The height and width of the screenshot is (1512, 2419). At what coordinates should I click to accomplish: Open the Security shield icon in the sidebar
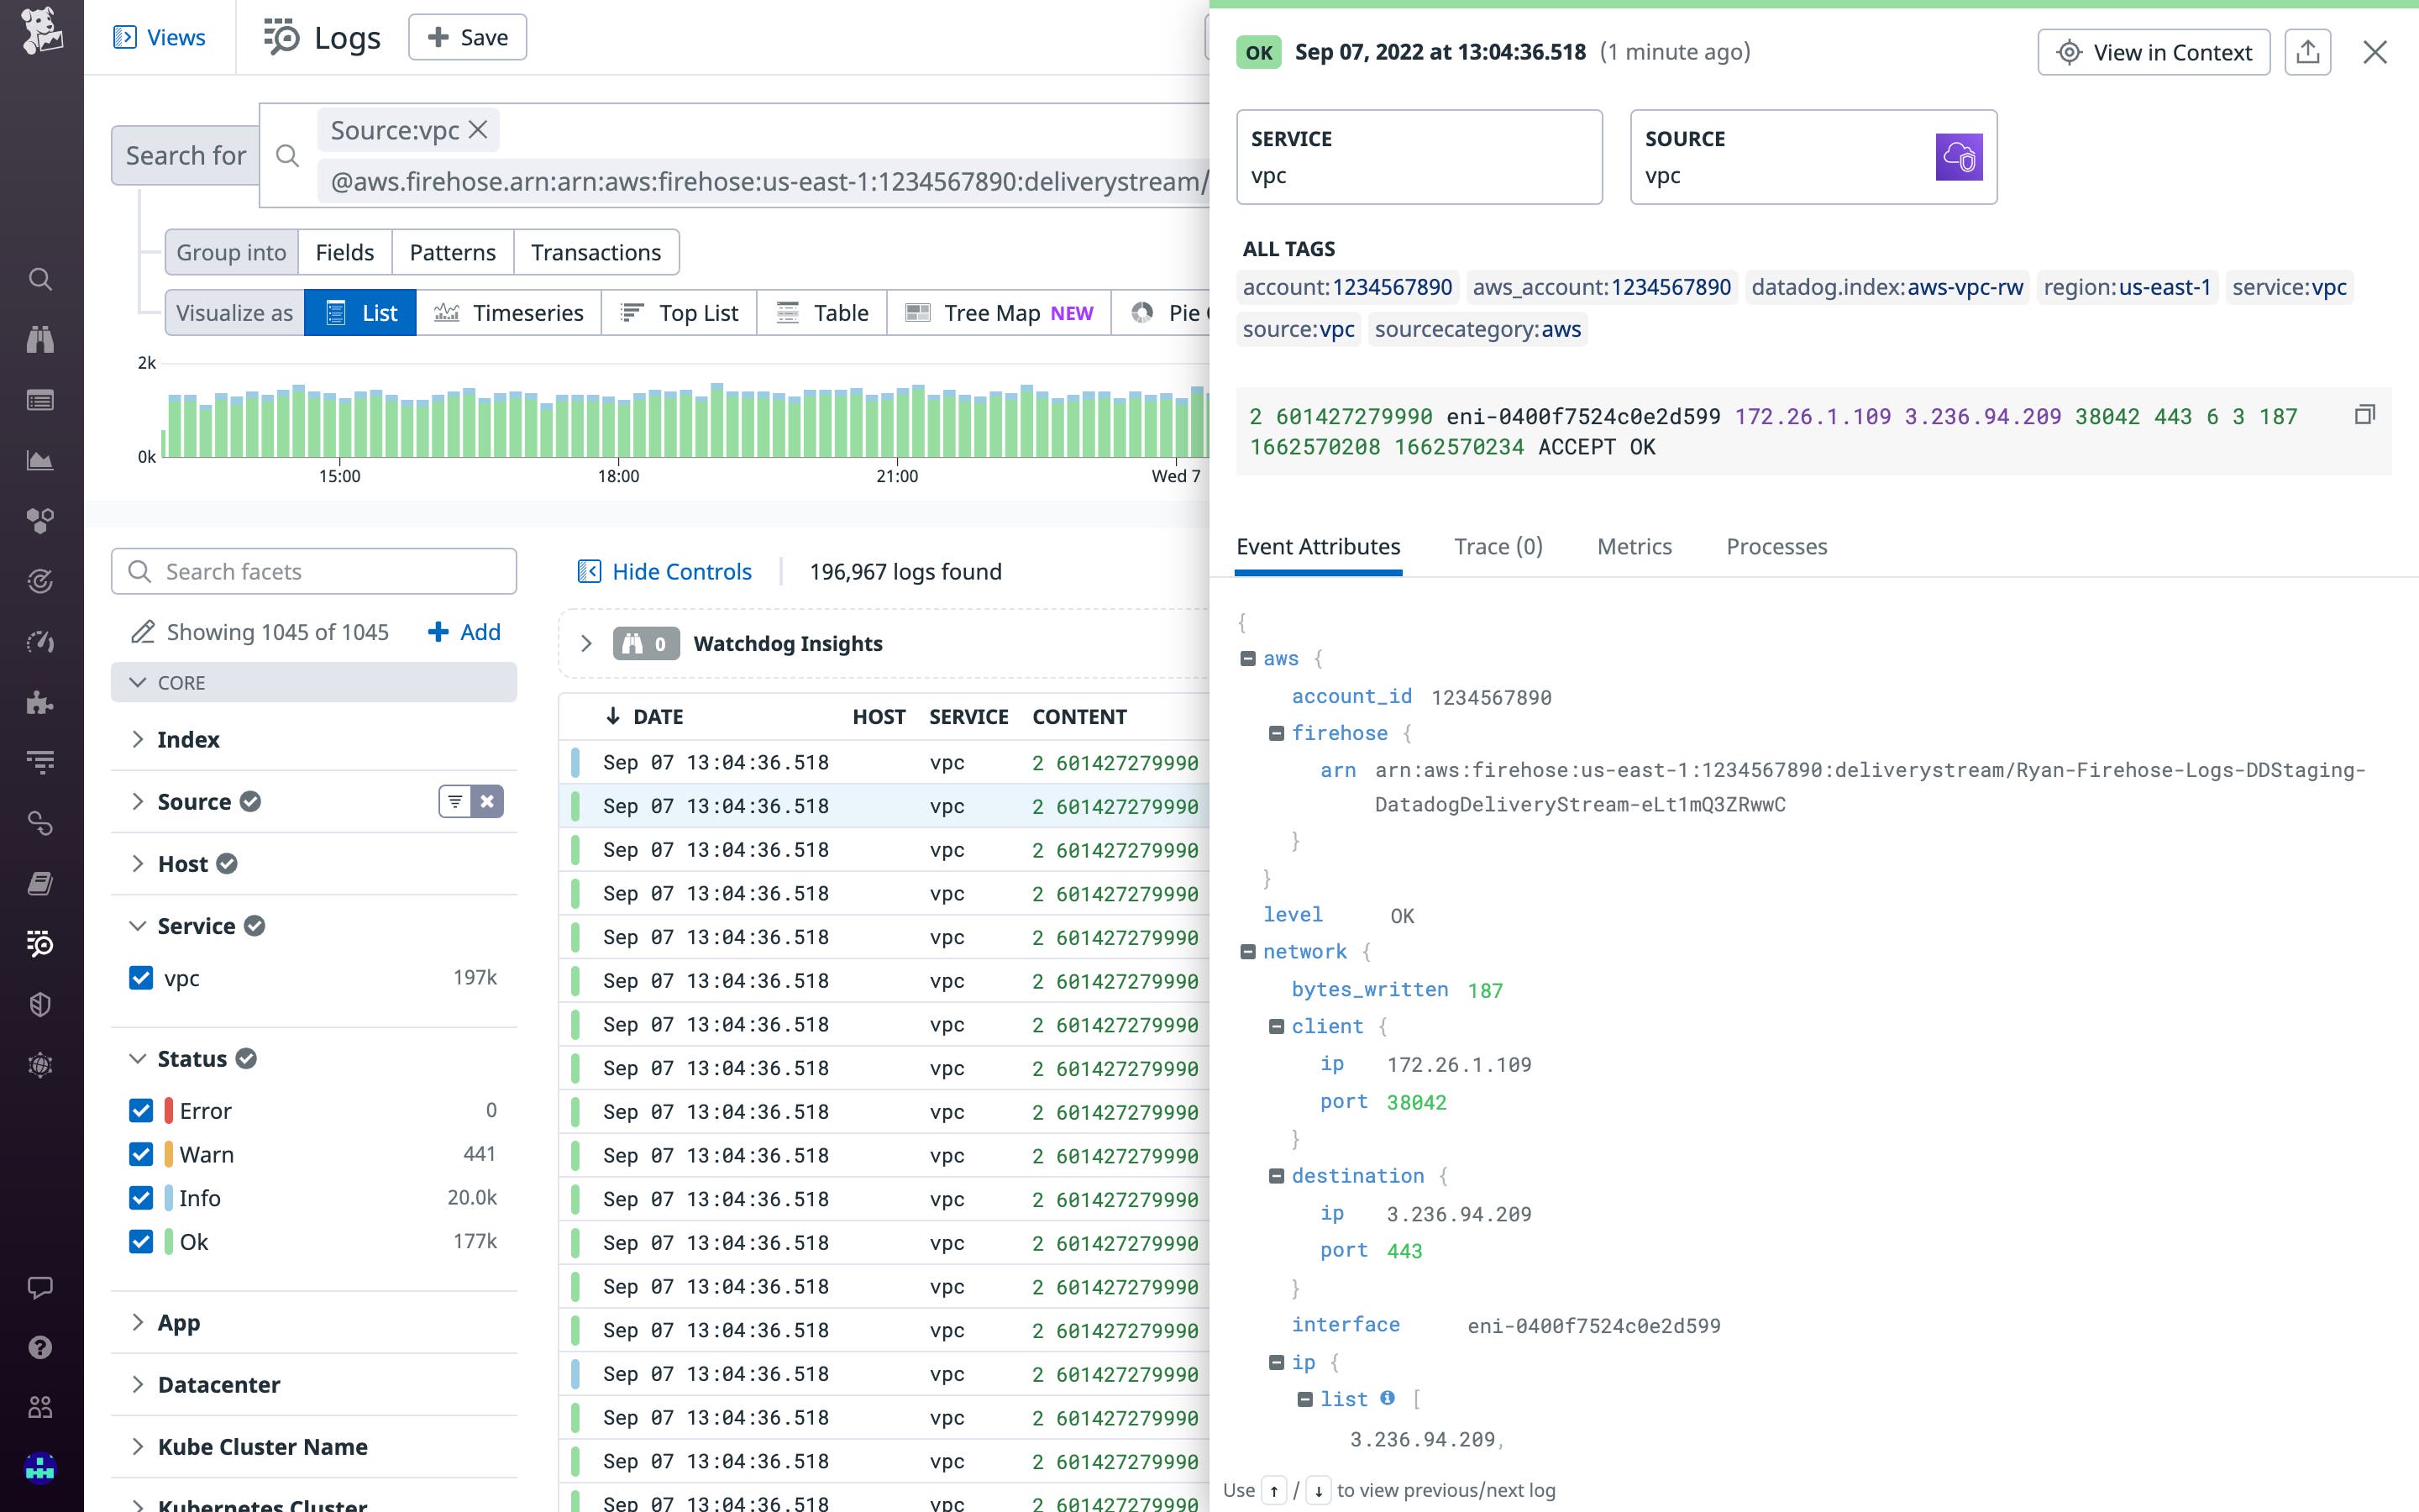click(x=40, y=1004)
